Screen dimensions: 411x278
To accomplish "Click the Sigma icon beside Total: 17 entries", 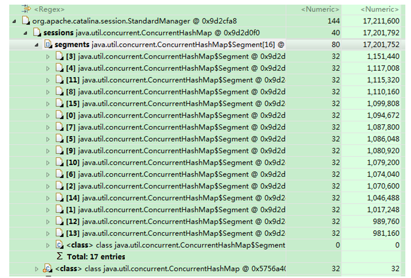I will [x=60, y=256].
